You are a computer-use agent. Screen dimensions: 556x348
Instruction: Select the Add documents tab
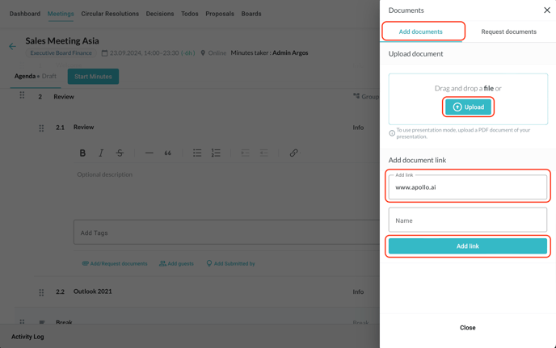click(x=421, y=31)
